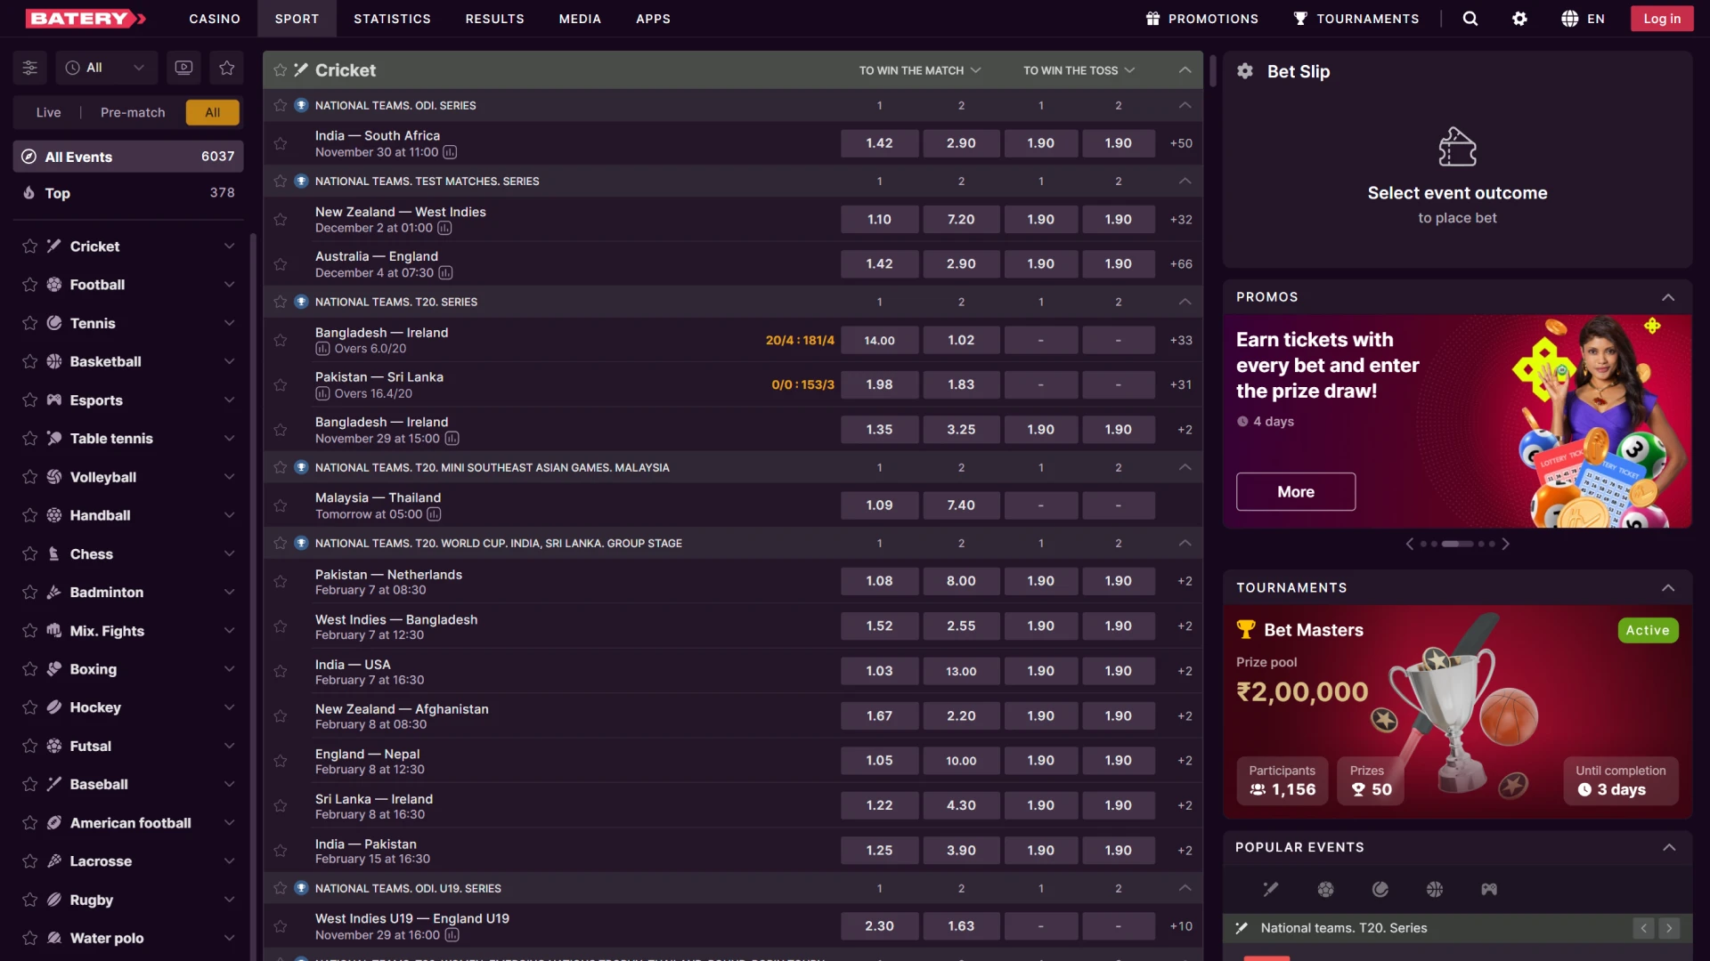1710x961 pixels.
Task: Star the Cricket header to favorite it
Action: (x=281, y=69)
